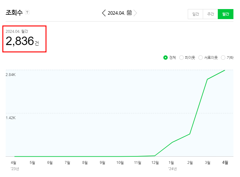The width and height of the screenshot is (240, 177).
Task: Click the 11월 axis label
Action: click(x=138, y=163)
